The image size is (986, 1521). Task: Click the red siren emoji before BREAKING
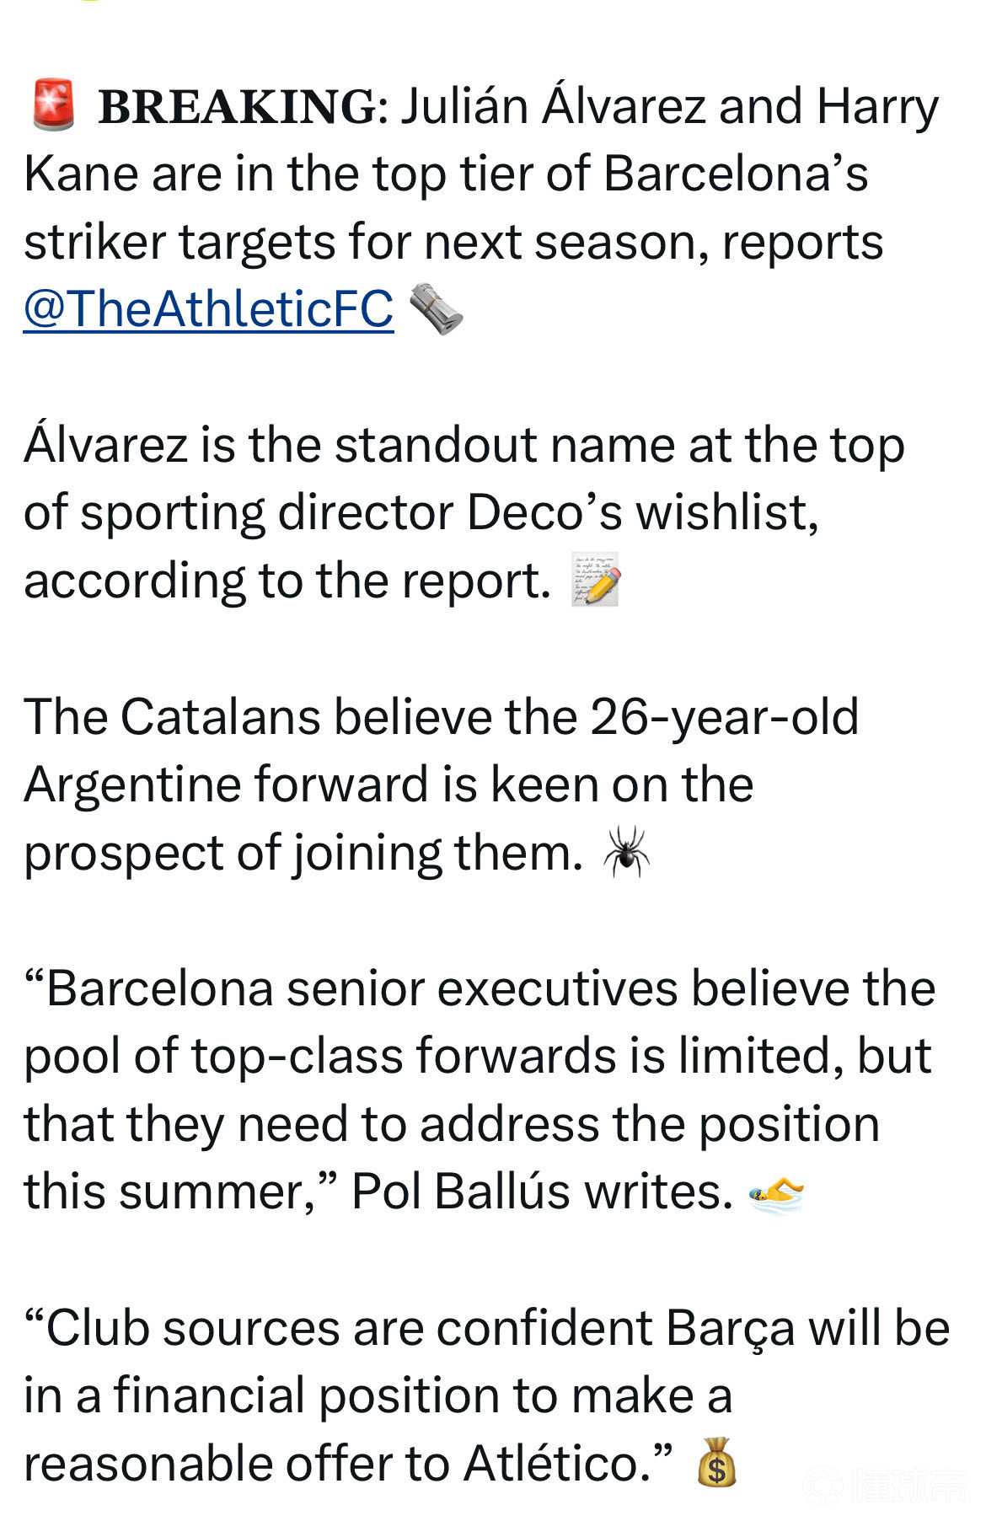53,105
